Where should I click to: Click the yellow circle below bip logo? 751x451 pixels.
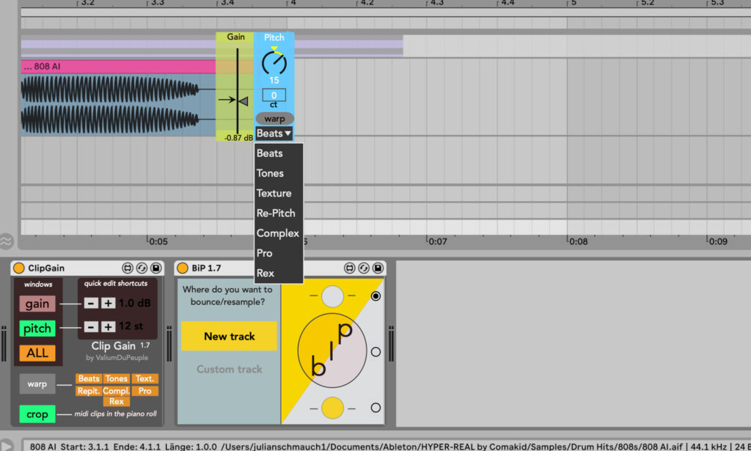332,408
